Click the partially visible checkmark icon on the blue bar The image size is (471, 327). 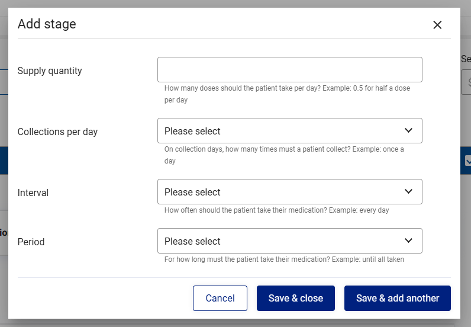(467, 161)
